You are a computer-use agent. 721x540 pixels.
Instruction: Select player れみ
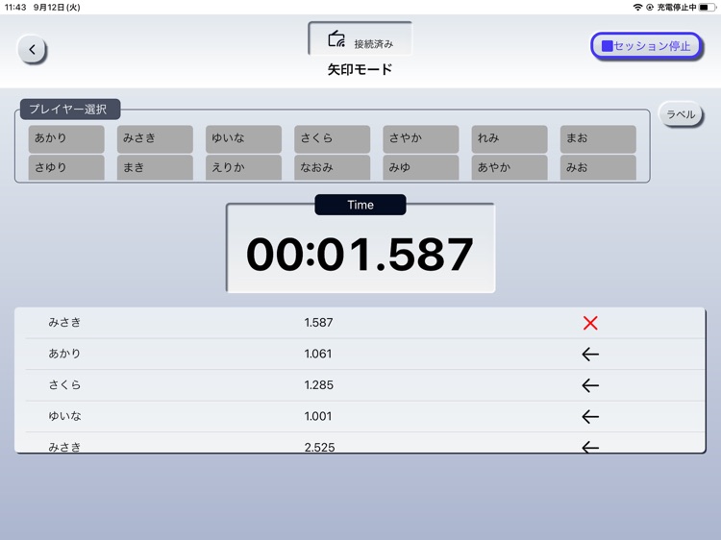tap(510, 138)
